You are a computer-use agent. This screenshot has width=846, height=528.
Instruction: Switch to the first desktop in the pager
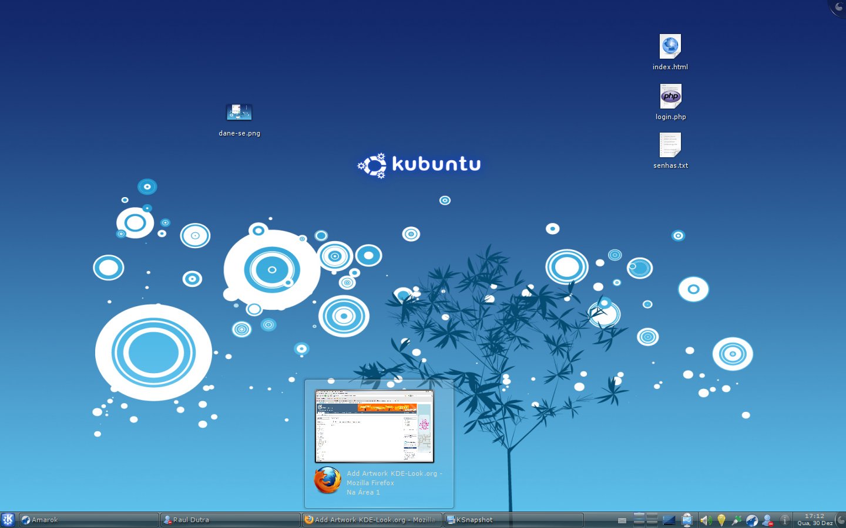(639, 516)
